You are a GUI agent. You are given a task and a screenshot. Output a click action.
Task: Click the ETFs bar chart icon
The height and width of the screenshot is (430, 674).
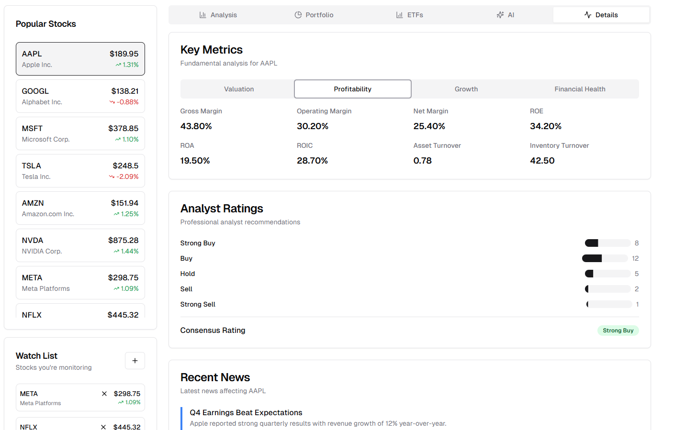tap(399, 15)
